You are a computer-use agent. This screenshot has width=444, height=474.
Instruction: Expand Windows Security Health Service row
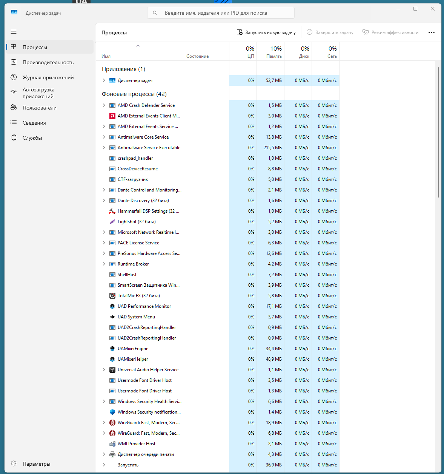[x=104, y=401]
